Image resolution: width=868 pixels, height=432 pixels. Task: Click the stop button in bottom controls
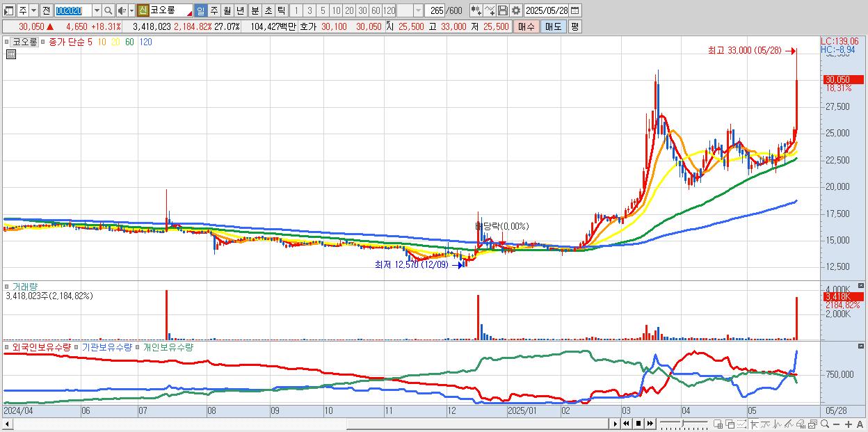point(638,424)
